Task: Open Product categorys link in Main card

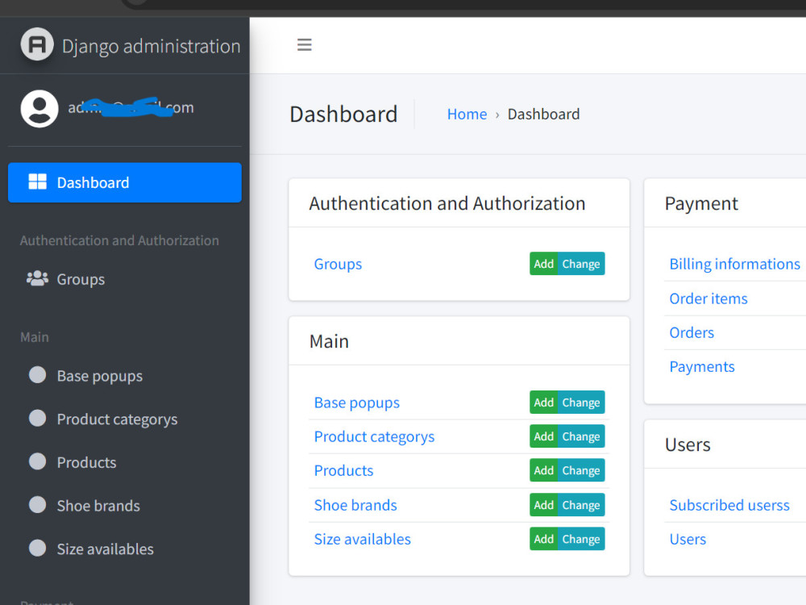Action: (x=374, y=436)
